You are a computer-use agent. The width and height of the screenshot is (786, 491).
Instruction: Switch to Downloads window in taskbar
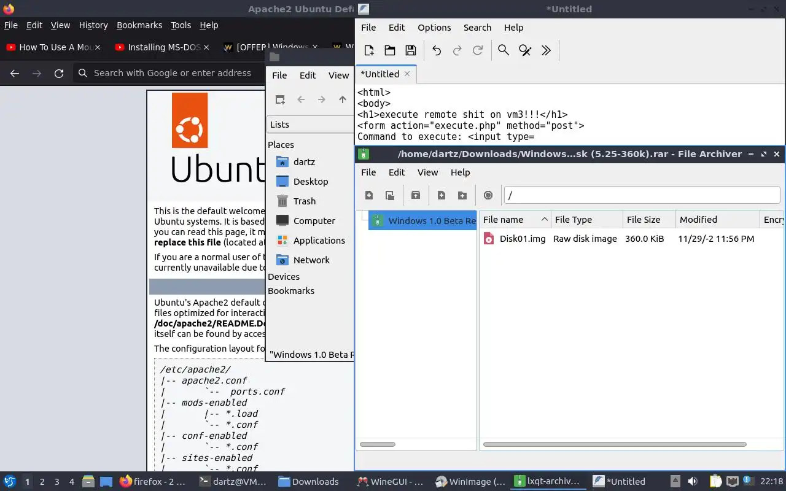point(308,482)
